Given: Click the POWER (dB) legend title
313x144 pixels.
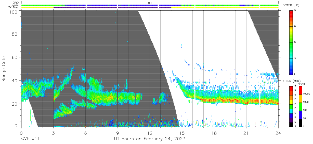Looking at the screenshot, I should coord(291,5).
